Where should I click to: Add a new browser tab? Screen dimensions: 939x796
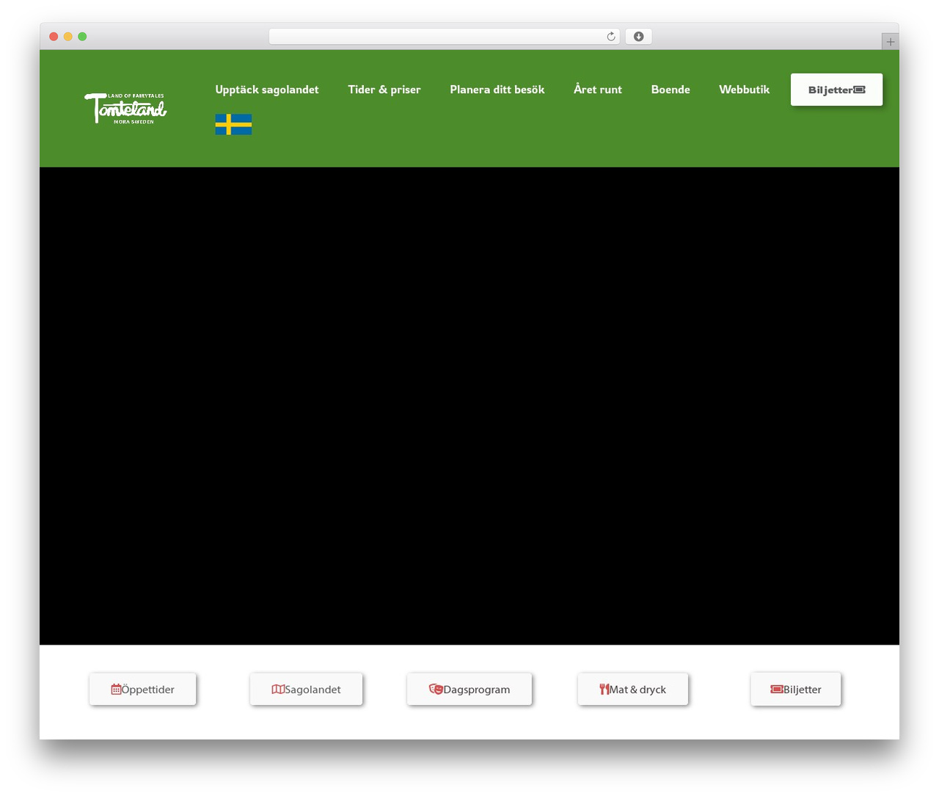tap(890, 42)
